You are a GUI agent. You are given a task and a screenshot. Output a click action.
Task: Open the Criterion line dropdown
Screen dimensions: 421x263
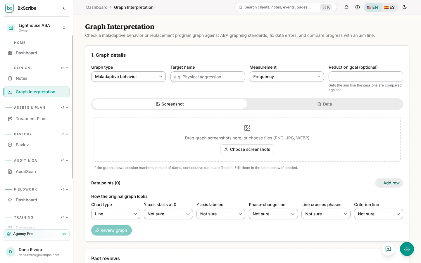click(379, 214)
